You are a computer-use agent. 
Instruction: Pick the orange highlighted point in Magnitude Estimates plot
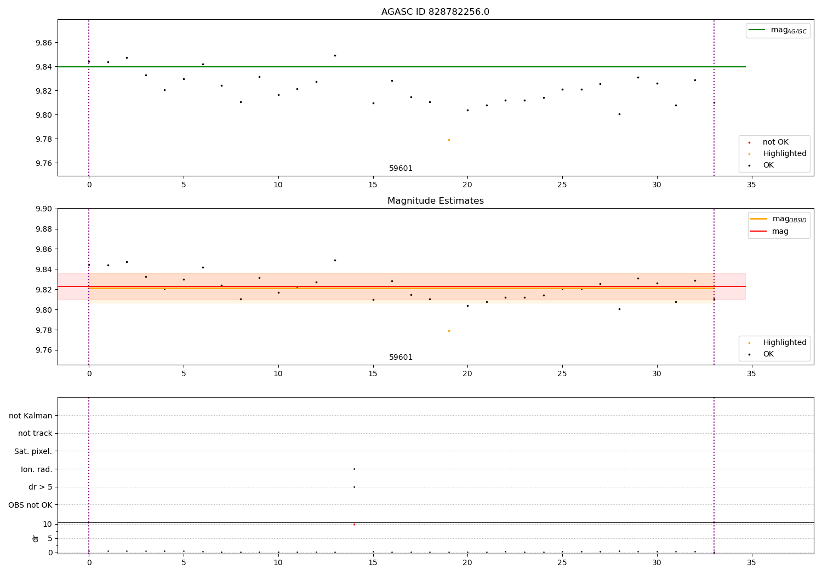(x=449, y=331)
